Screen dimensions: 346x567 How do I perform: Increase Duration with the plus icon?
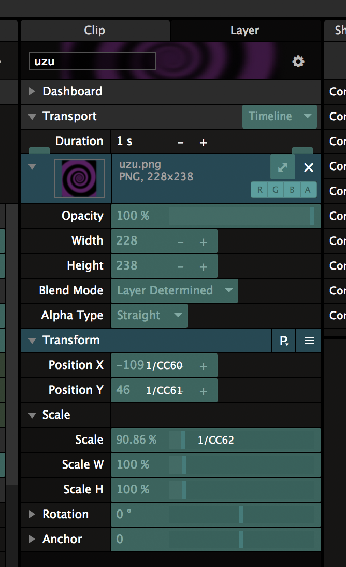coord(204,142)
